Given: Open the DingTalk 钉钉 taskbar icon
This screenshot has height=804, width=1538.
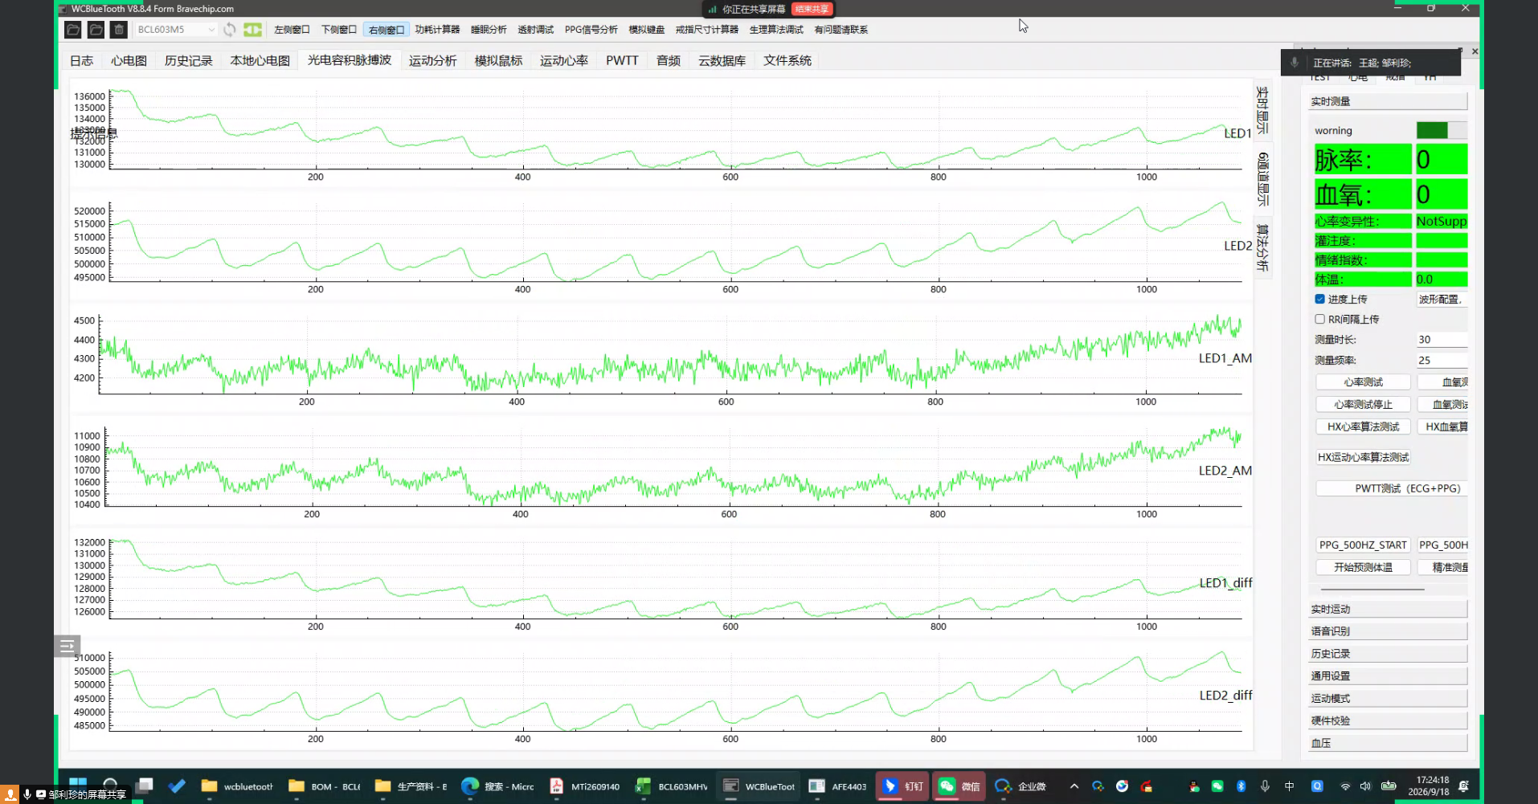Looking at the screenshot, I should click(x=902, y=786).
